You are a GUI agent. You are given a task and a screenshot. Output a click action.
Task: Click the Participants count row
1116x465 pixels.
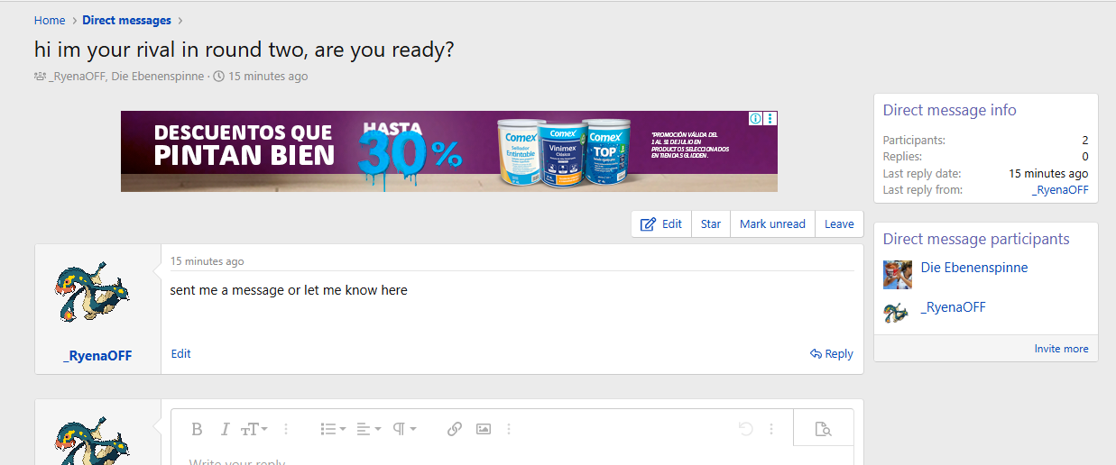pos(985,141)
